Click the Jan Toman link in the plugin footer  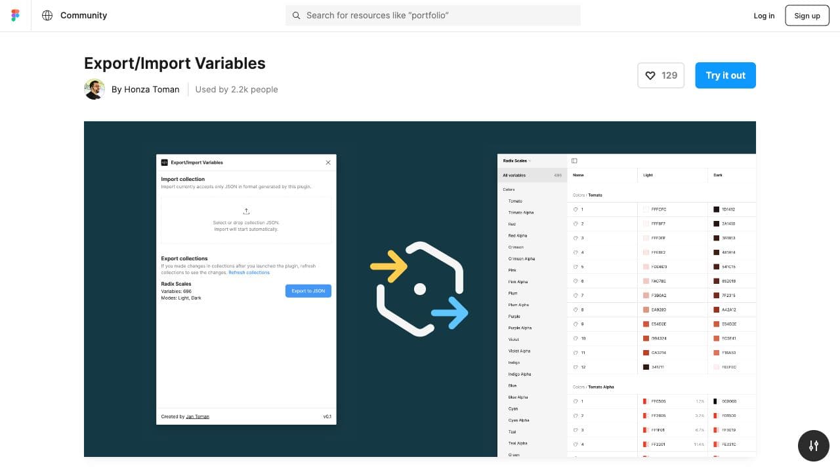tap(198, 416)
